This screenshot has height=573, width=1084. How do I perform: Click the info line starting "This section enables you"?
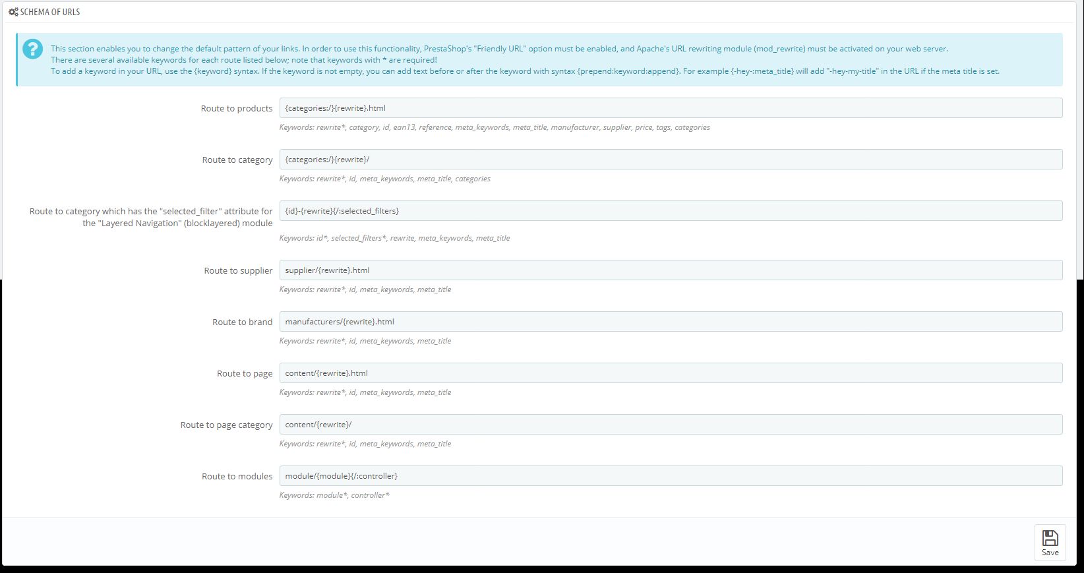point(499,49)
